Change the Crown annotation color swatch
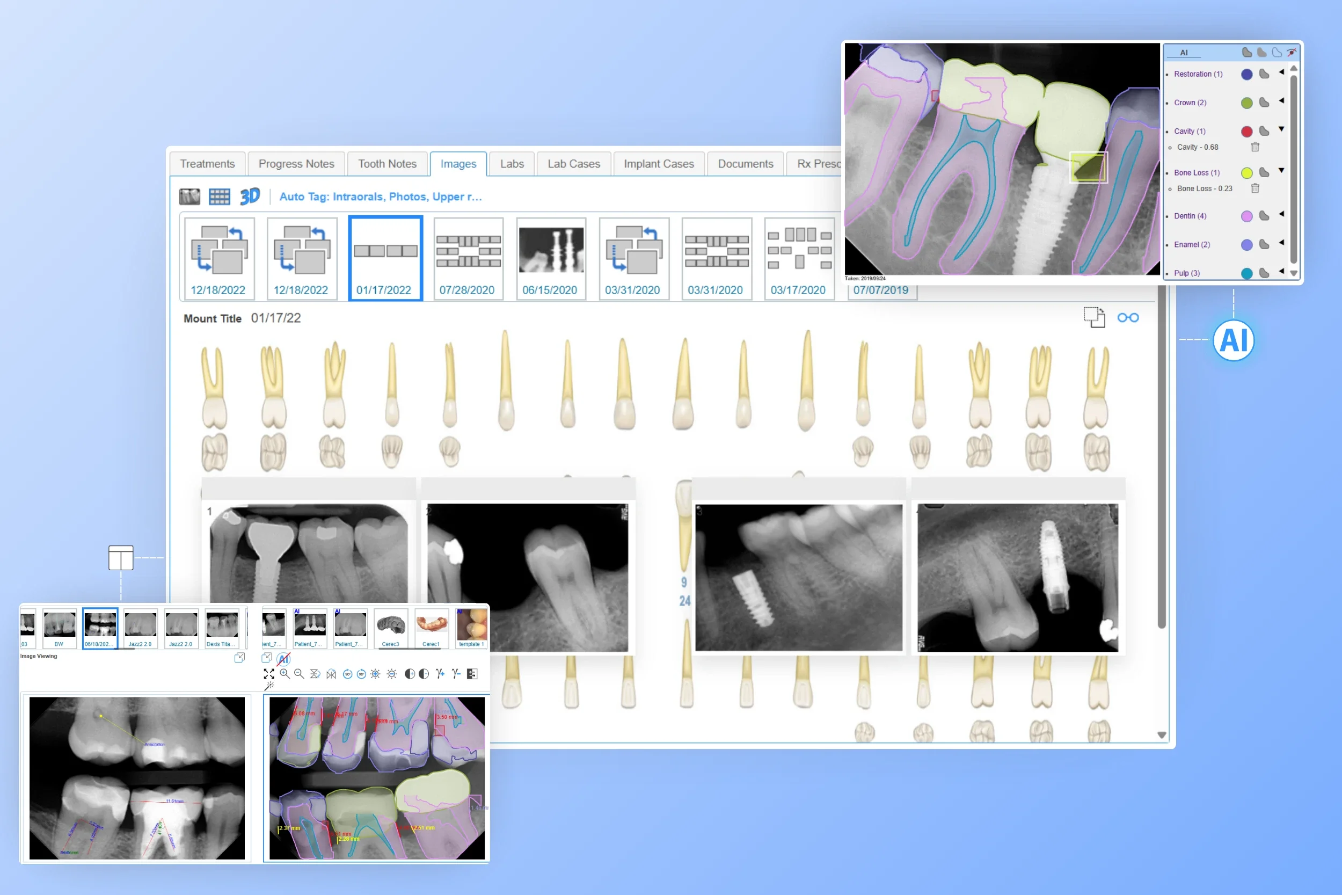Screen dimensions: 1342x895 click(1248, 103)
